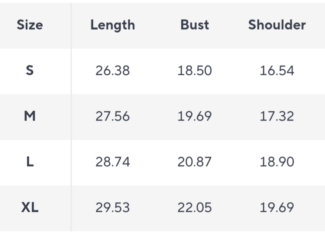Click length value 26.38 for size S
The width and height of the screenshot is (325, 234).
pos(112,70)
